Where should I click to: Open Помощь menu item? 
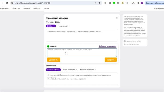click(x=46, y=8)
